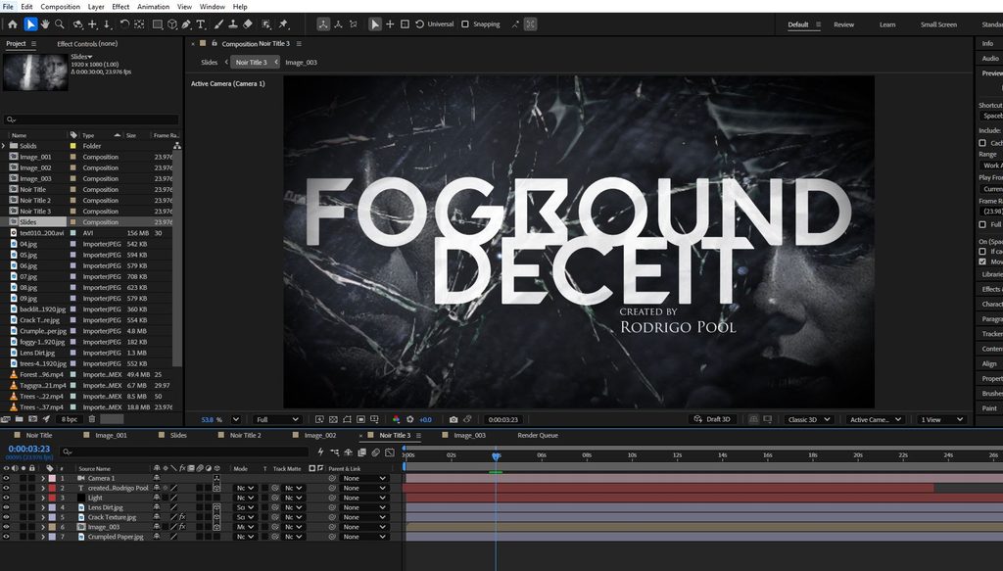The image size is (1003, 571).
Task: Select the Pen tool
Action: tap(186, 24)
